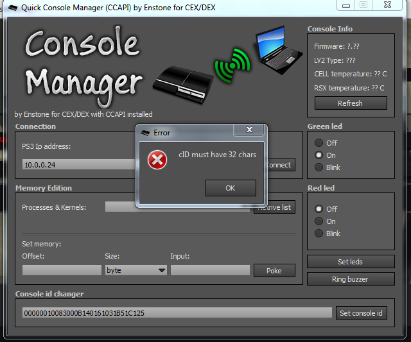Screen dimensions: 411x342
Task: Click the 'cID must have 32 chars' message
Action: pyautogui.click(x=217, y=155)
